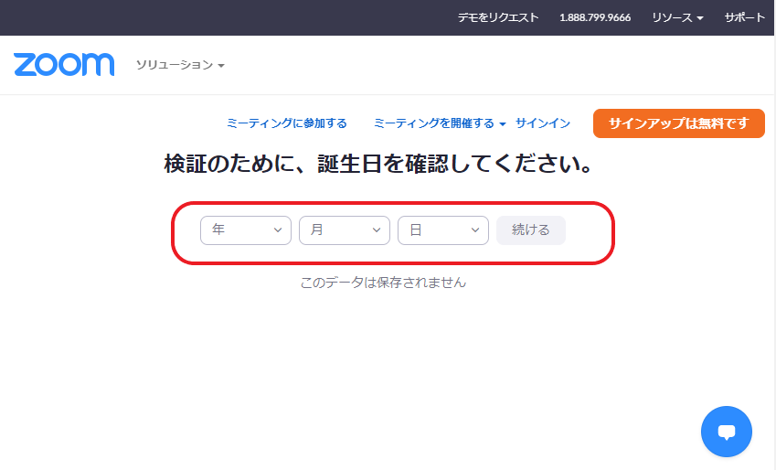
Task: Open the ミーティングを開催する menu
Action: pyautogui.click(x=433, y=123)
